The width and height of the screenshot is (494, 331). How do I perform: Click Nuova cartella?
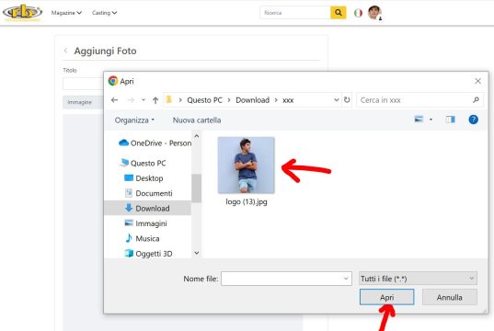[x=197, y=120]
